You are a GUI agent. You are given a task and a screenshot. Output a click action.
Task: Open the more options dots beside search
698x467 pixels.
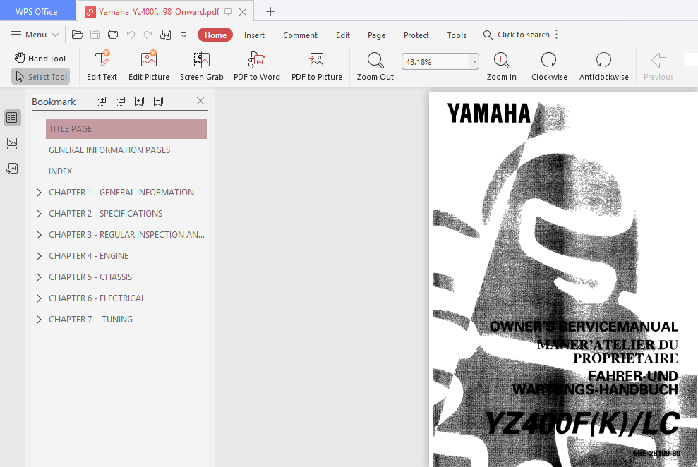coord(556,35)
